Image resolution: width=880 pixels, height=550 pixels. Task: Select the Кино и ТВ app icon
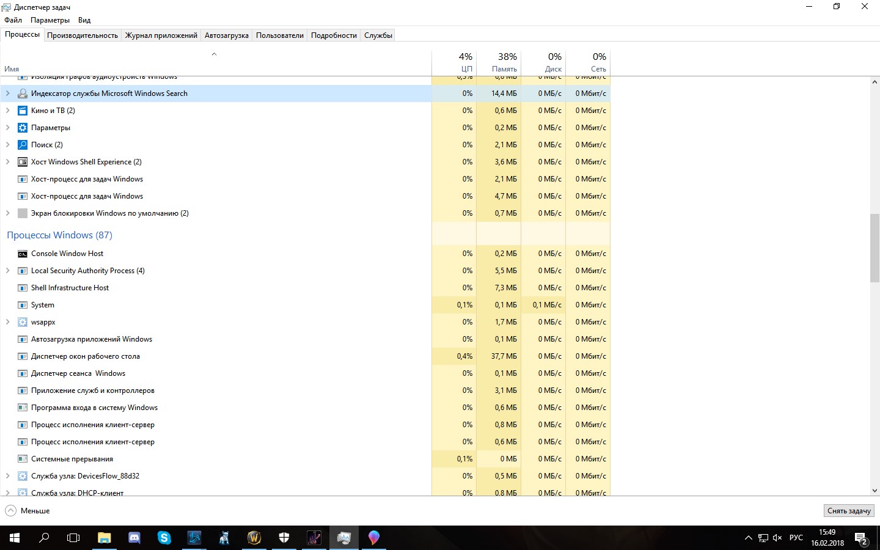coord(23,111)
